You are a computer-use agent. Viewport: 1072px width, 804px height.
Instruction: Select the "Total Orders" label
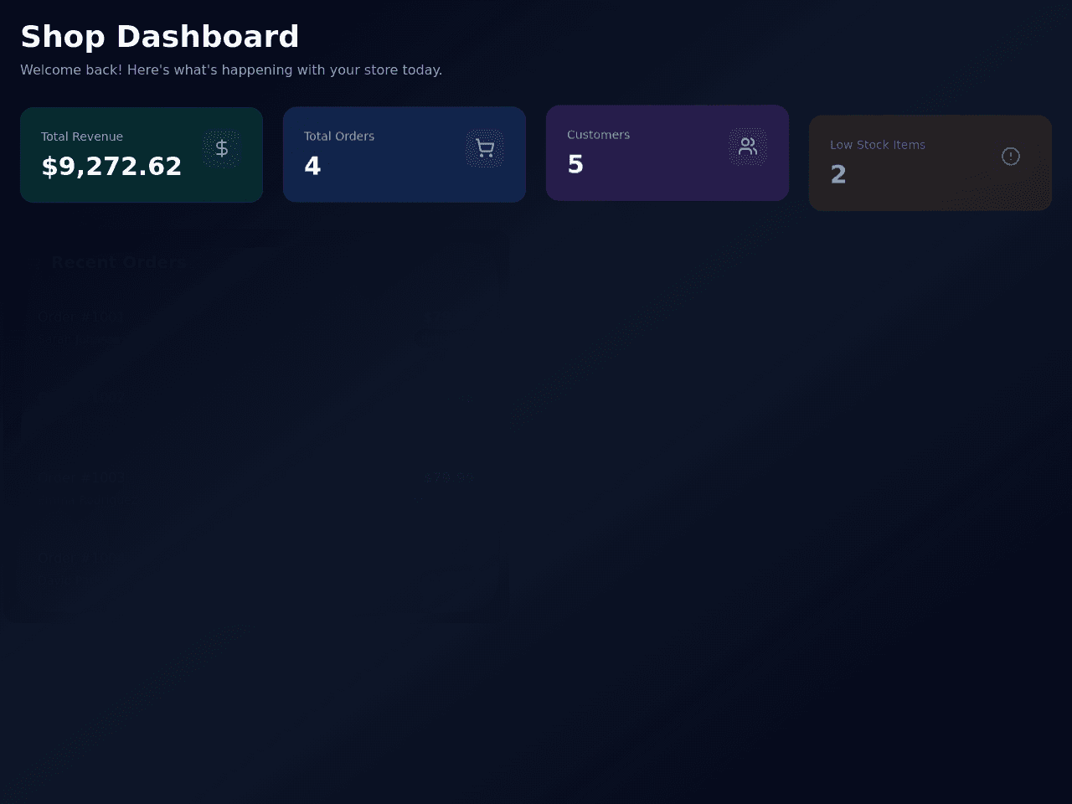pyautogui.click(x=339, y=136)
